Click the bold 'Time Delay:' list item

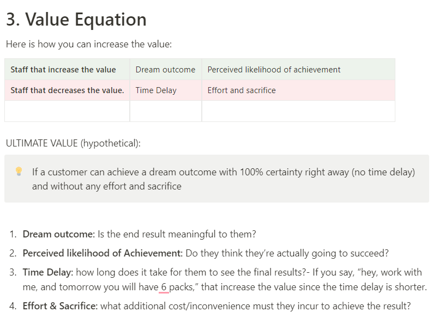(x=48, y=272)
